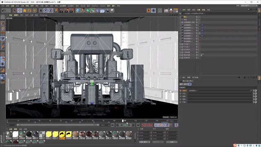
Task: Select the Texture mode icon in left palette
Action: coord(2,28)
